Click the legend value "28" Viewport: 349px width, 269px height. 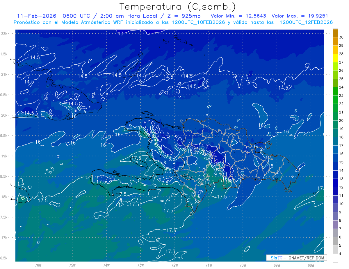(342, 54)
